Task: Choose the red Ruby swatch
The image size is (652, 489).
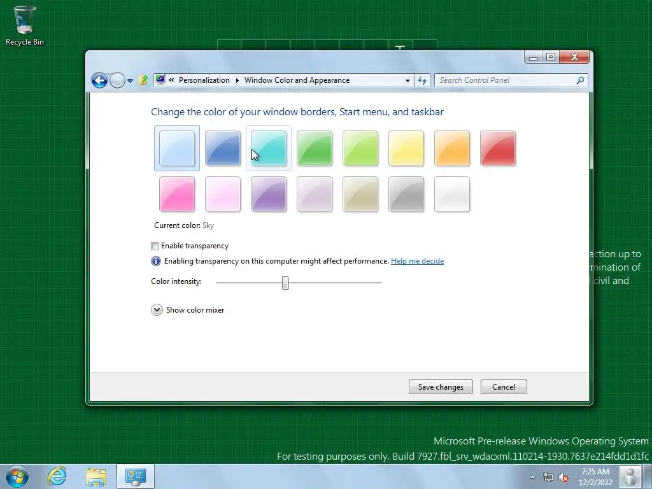Action: (x=498, y=148)
